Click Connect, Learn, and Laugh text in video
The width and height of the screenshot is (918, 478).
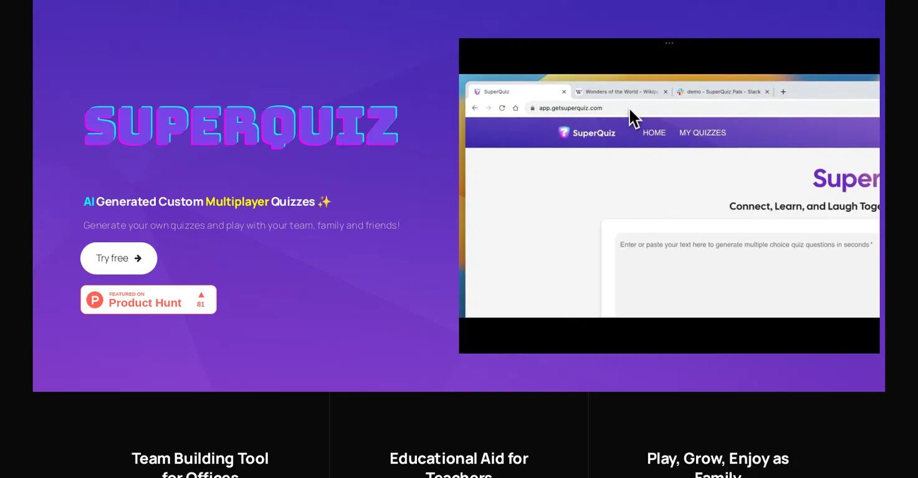pos(805,207)
